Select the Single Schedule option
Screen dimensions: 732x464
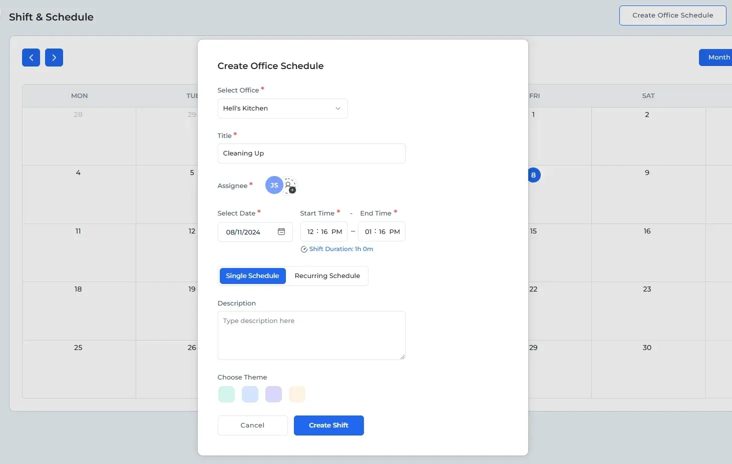coord(252,275)
